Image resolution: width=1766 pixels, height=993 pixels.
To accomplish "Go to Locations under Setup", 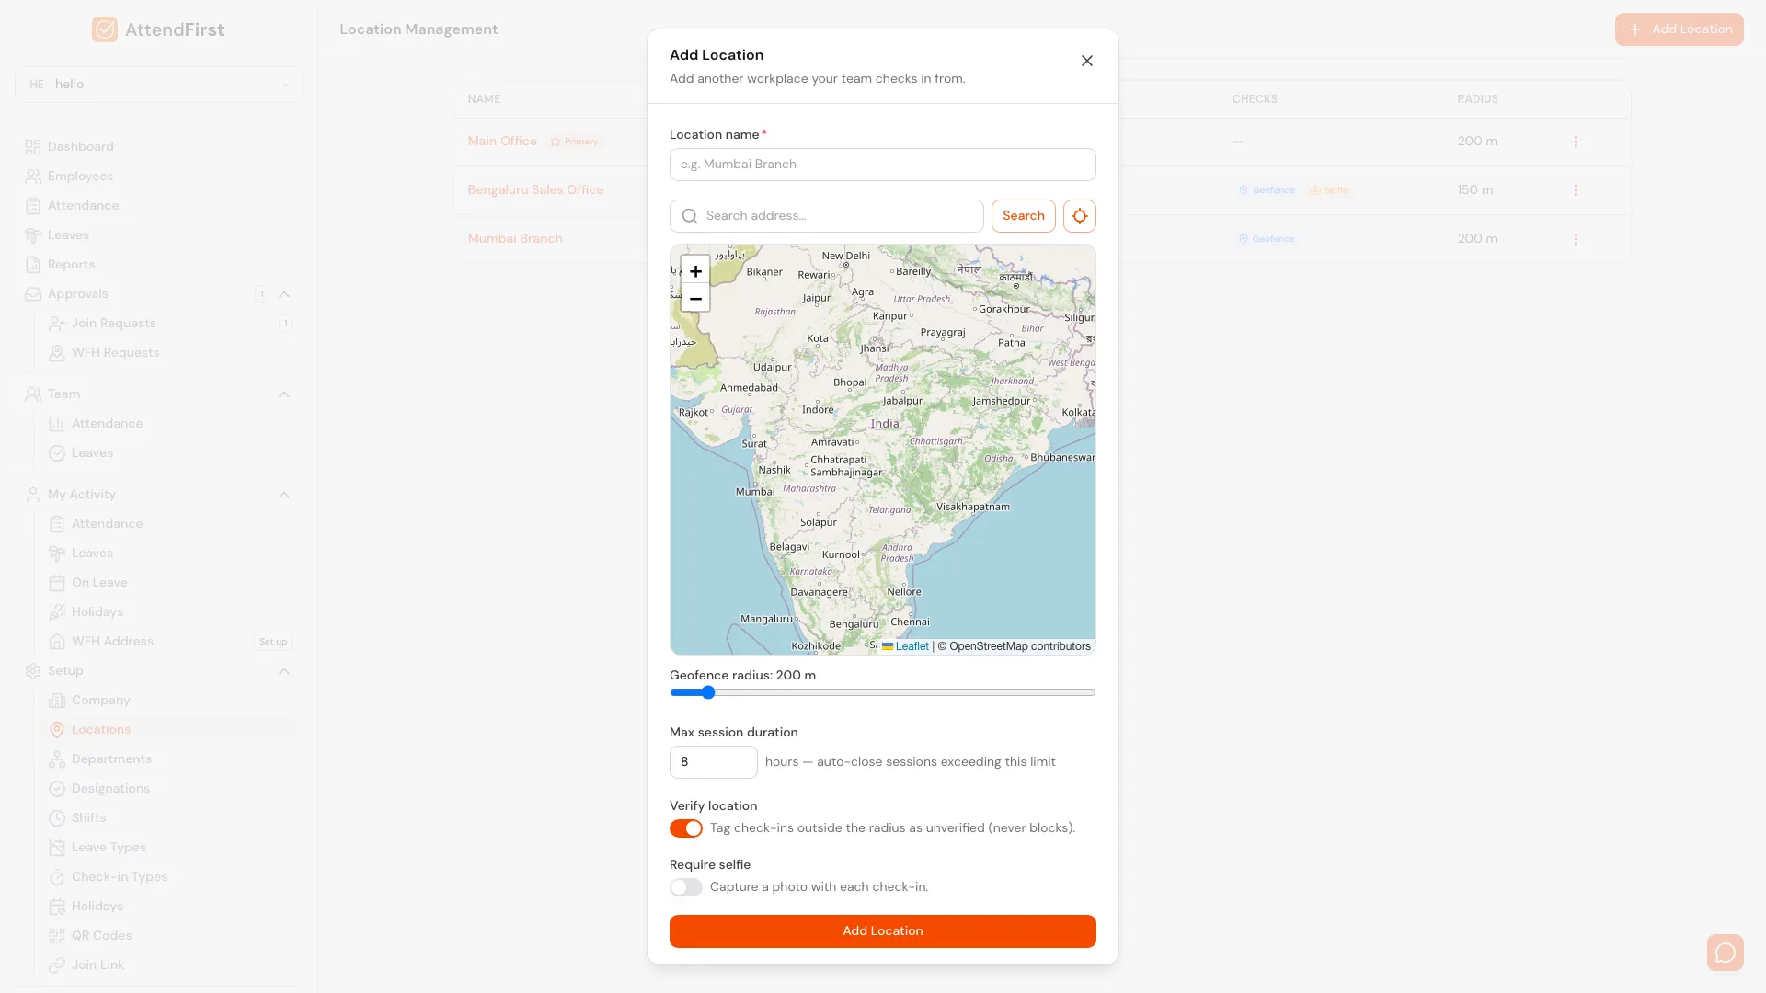I will (101, 730).
